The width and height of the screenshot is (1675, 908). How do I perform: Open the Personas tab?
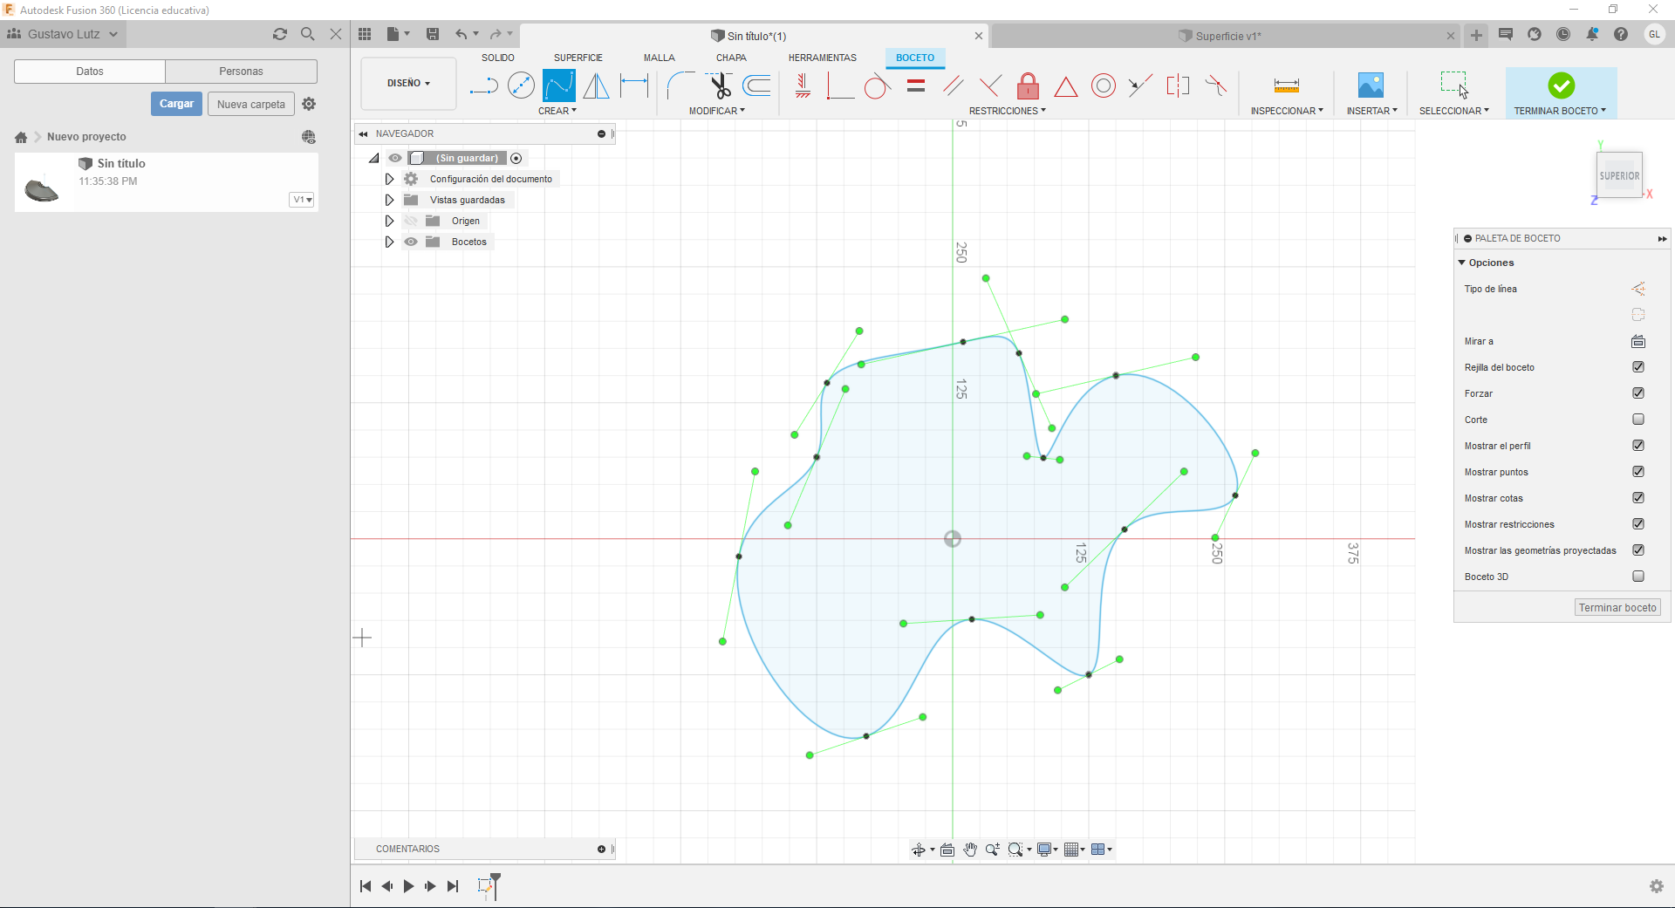tap(241, 72)
